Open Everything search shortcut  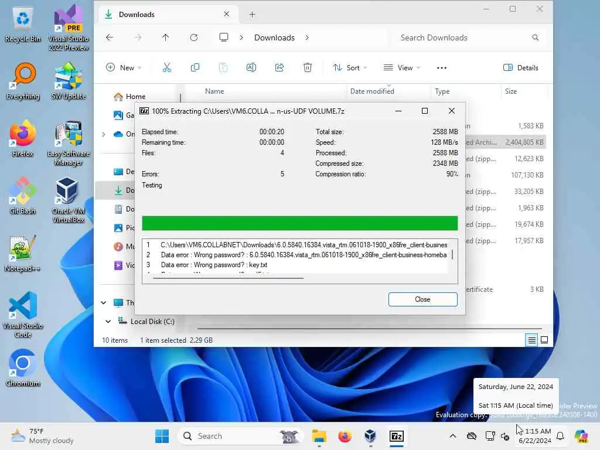[23, 81]
